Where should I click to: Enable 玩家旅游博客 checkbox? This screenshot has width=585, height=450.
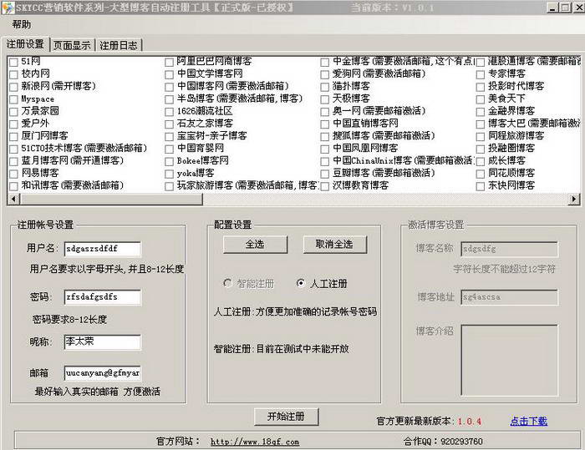pos(169,186)
